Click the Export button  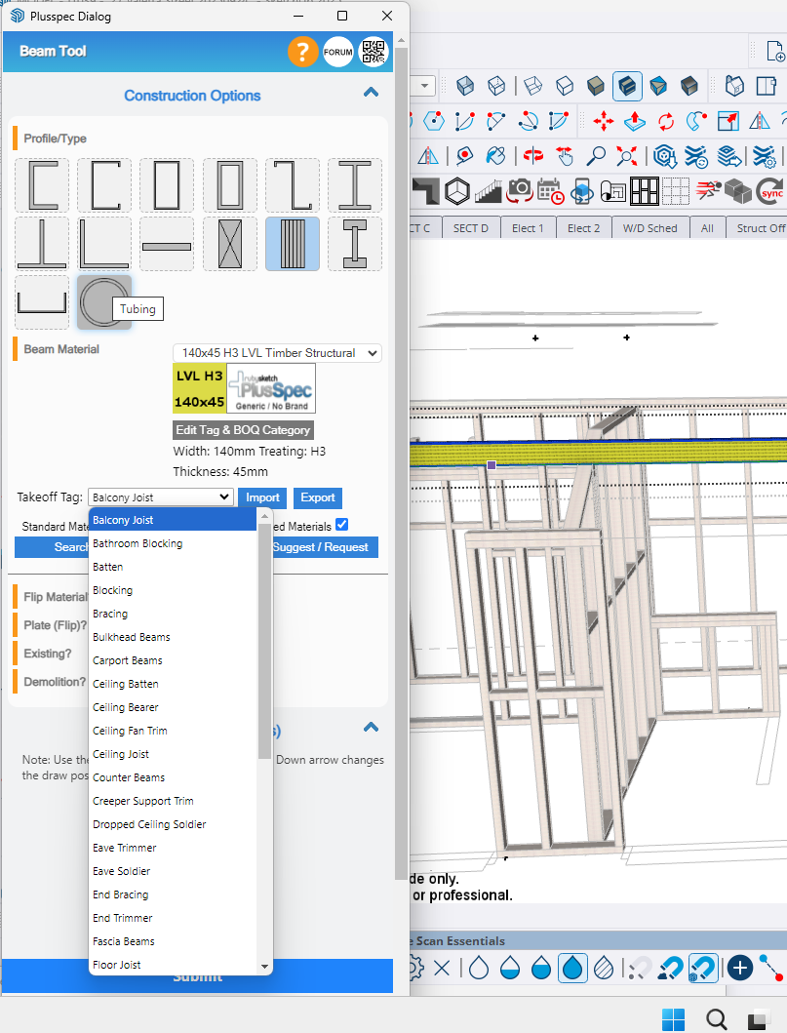tap(317, 497)
